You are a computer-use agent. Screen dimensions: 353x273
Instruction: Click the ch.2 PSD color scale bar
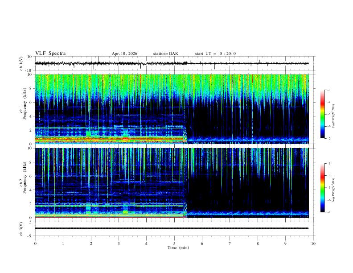click(x=322, y=188)
